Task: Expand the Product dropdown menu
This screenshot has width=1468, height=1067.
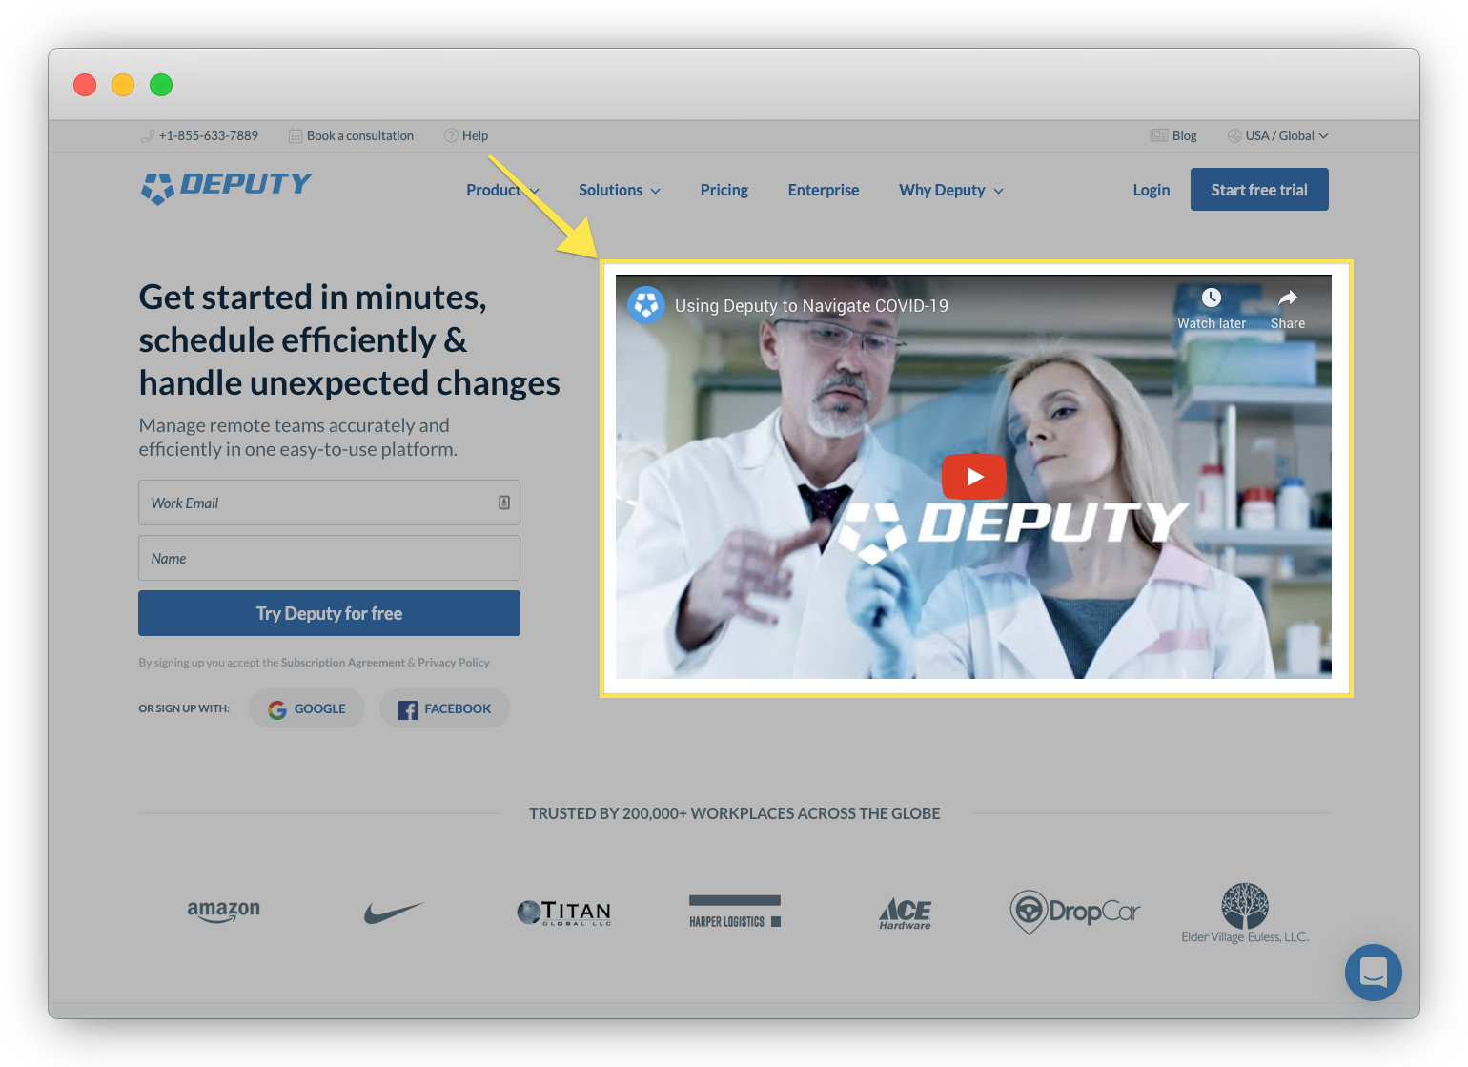Action: point(502,190)
